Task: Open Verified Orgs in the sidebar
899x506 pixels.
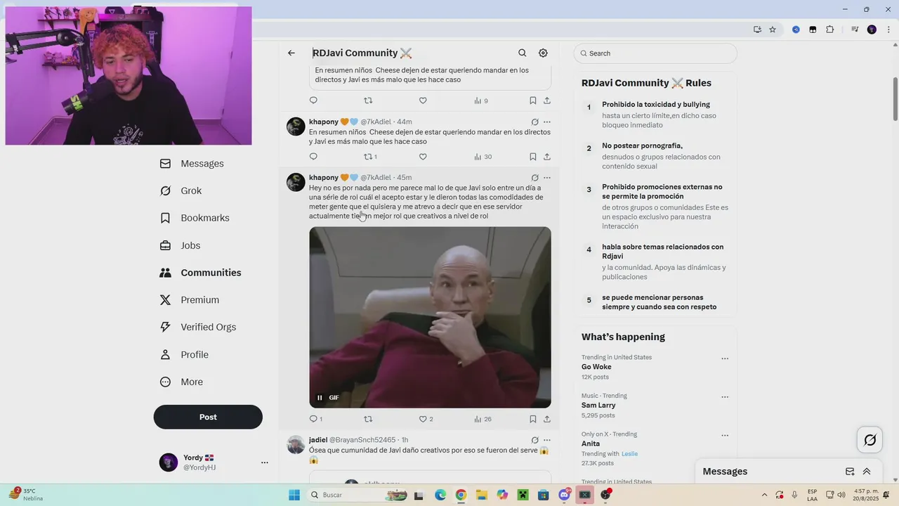Action: [198, 327]
